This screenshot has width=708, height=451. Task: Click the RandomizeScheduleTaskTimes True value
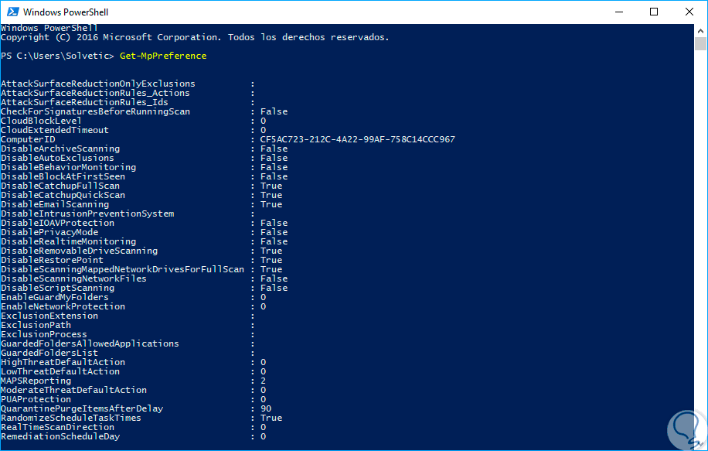[x=271, y=418]
